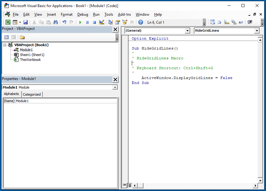
Task: Click the Design Mode icon
Action: point(102,22)
